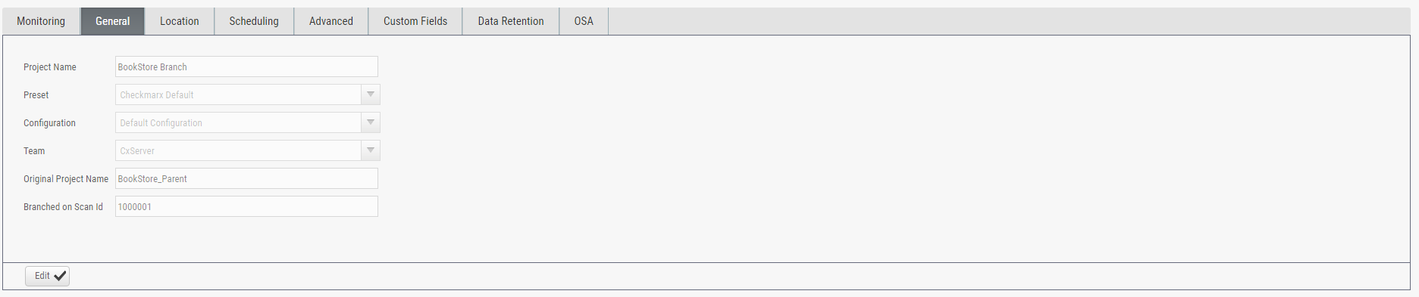
Task: Expand the Team dropdown arrow
Action: click(x=371, y=150)
